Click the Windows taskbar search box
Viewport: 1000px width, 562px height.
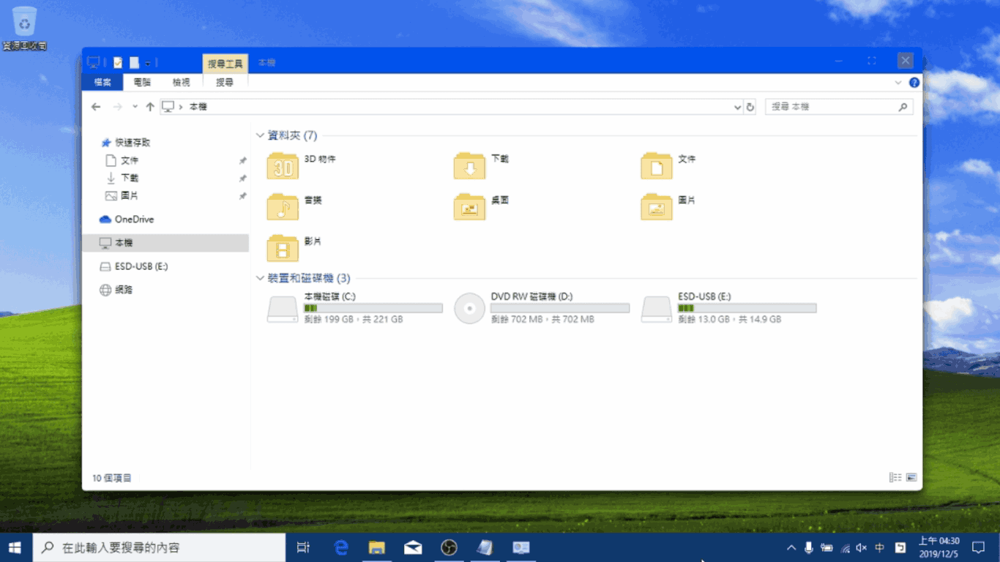click(x=159, y=547)
